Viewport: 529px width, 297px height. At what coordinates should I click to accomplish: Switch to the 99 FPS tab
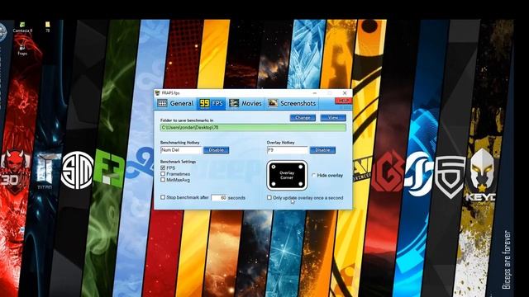(212, 103)
